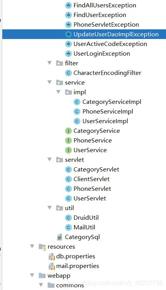The width and height of the screenshot is (166, 290).
Task: Click the CategorySql file icon
Action: click(x=60, y=237)
